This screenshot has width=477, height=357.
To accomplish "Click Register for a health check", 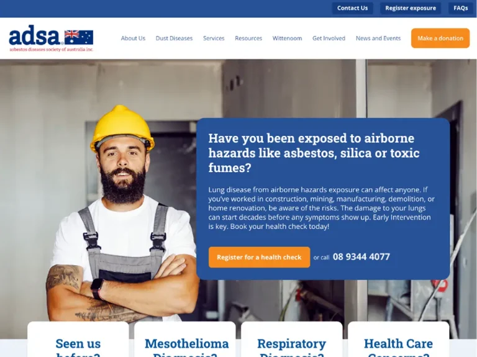I will (x=259, y=257).
